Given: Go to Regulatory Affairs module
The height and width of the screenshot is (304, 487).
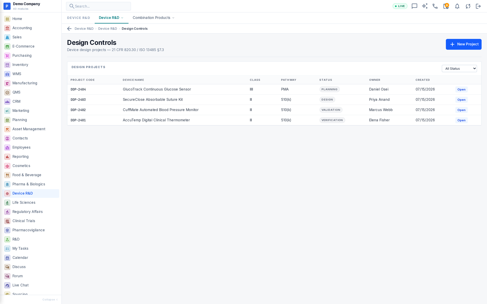Looking at the screenshot, I should 31,212.
